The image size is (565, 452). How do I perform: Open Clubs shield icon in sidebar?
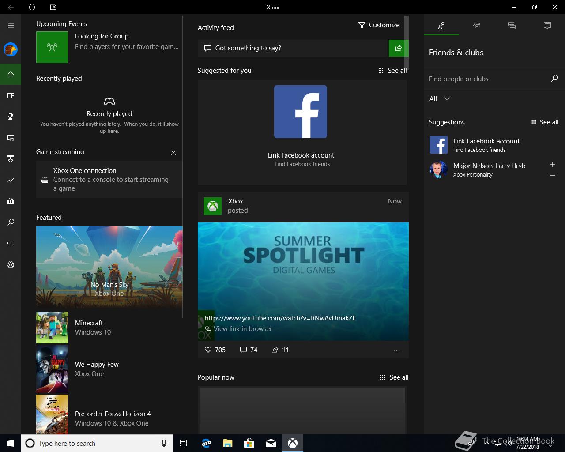coord(11,159)
